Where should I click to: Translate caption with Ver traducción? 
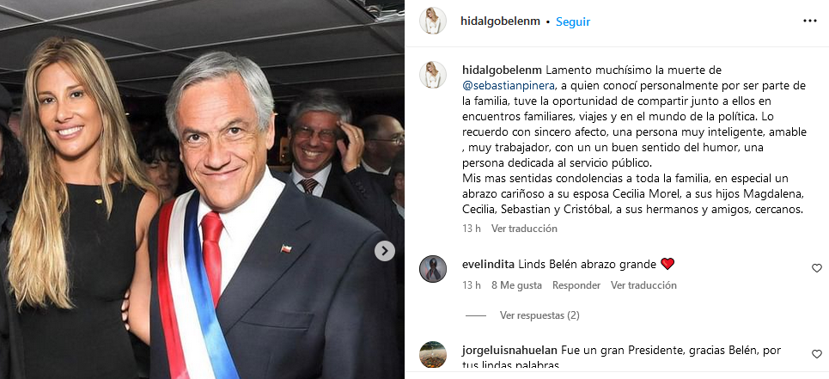tap(524, 229)
